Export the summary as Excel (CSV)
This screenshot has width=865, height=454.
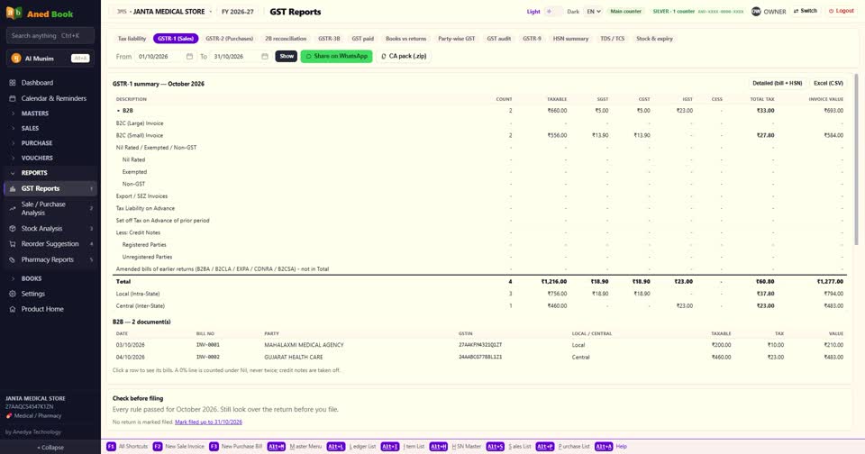coord(828,83)
